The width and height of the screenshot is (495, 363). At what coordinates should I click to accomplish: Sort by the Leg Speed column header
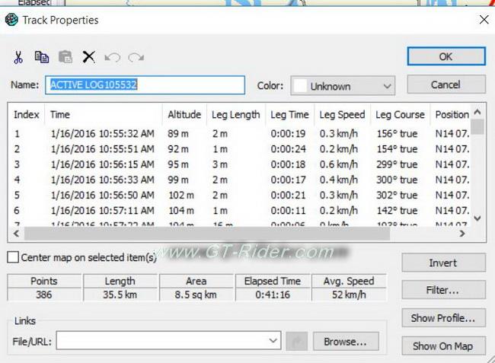pos(342,115)
